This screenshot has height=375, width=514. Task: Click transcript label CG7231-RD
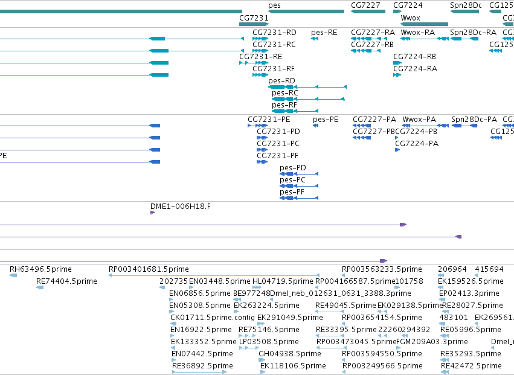pos(274,33)
